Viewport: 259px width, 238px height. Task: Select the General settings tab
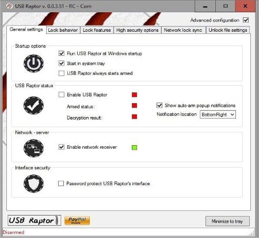coord(26,29)
